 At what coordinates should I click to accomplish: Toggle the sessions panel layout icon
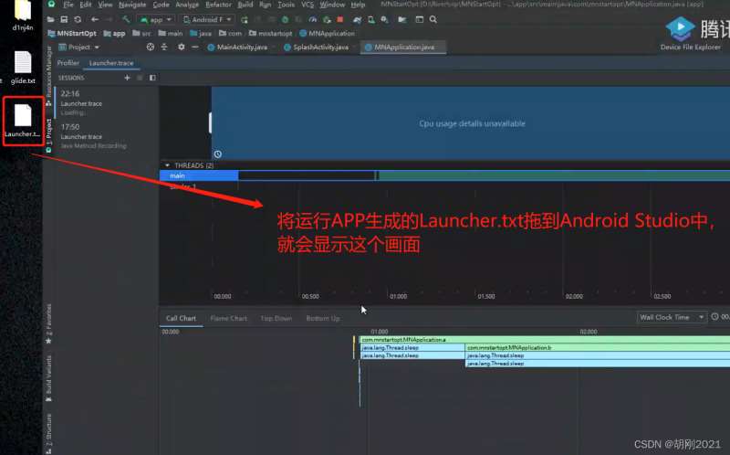pyautogui.click(x=152, y=78)
